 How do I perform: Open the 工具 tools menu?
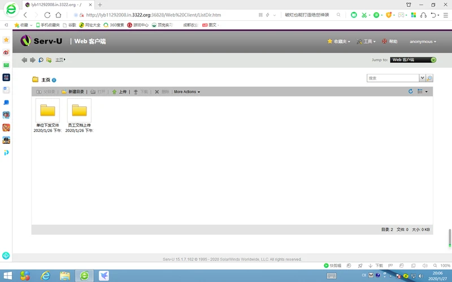pos(366,41)
